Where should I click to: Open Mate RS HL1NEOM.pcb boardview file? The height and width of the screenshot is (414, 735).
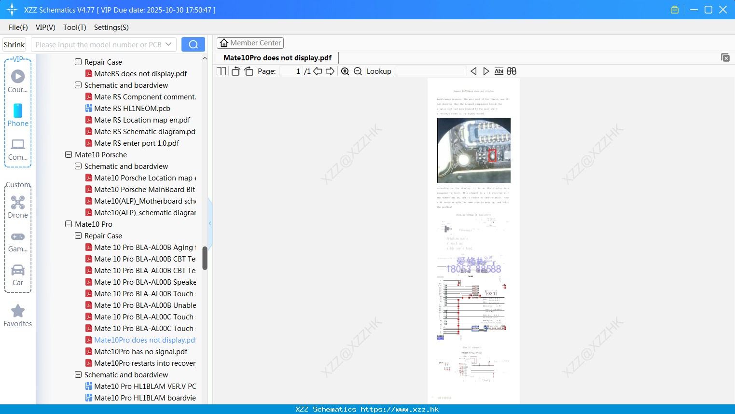132,109
